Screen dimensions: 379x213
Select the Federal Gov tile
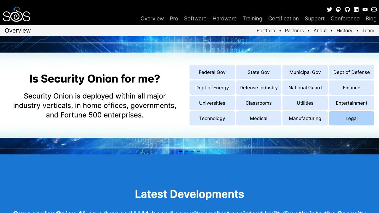[212, 72]
